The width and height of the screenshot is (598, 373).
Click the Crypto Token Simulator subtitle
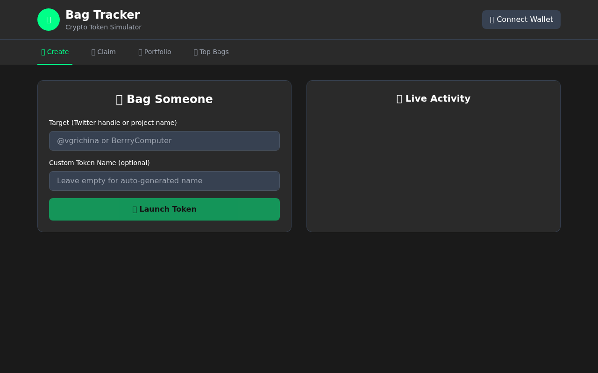103,27
